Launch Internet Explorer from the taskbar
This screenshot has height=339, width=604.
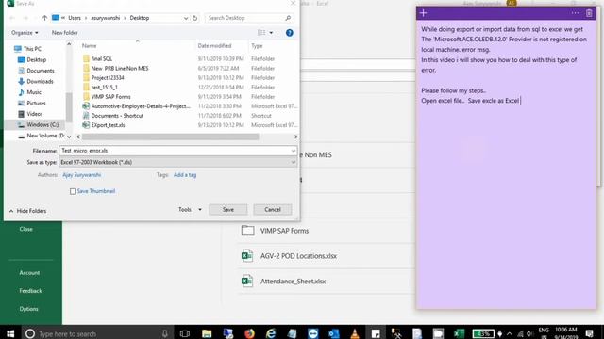(271, 333)
